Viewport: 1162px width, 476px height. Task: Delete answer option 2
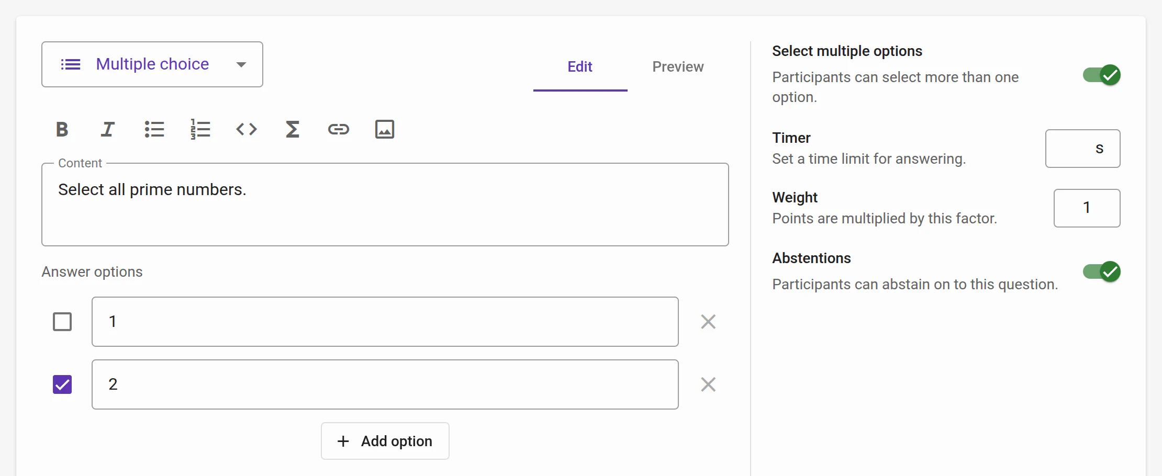point(708,384)
